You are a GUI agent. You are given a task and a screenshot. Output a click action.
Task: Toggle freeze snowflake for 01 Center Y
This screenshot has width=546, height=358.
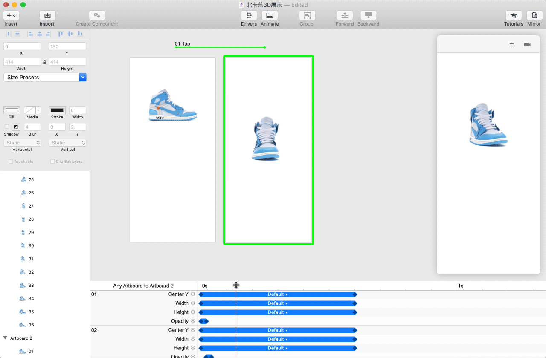pos(193,294)
